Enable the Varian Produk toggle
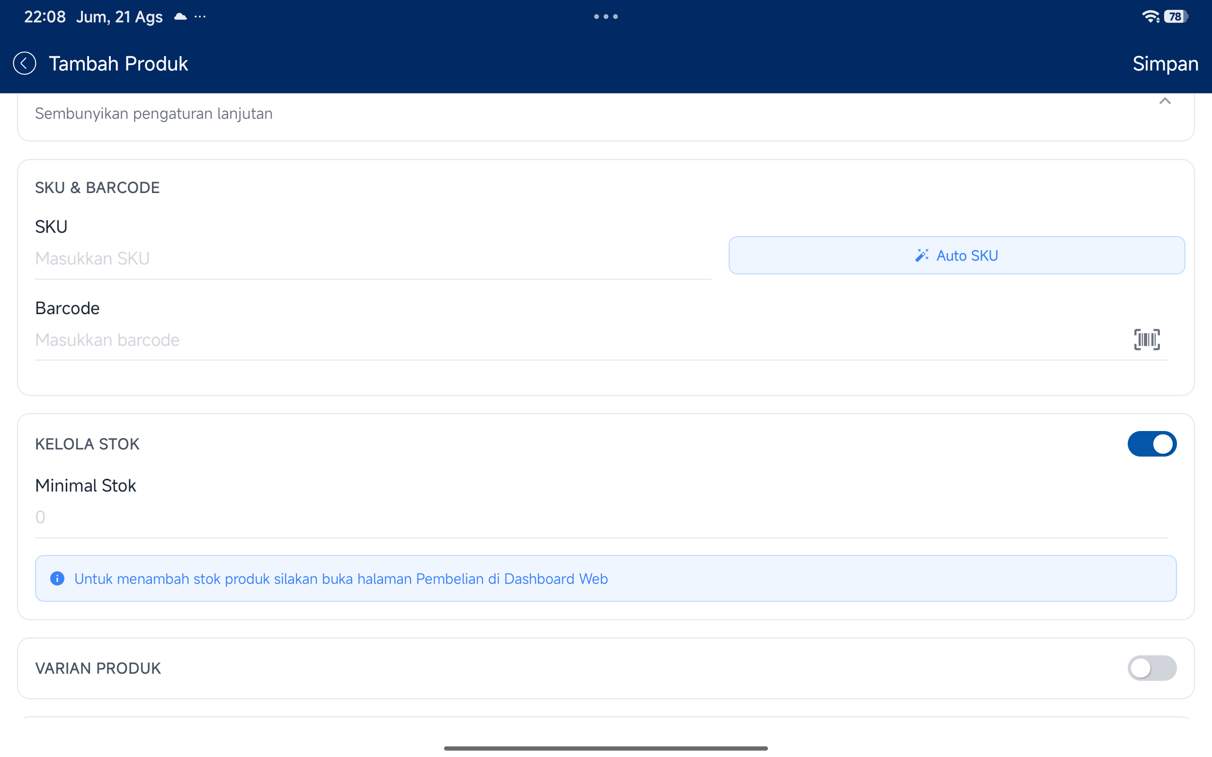Viewport: 1212px width, 757px height. point(1152,668)
